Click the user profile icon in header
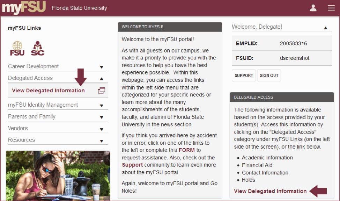The image size is (340, 201). tap(313, 8)
